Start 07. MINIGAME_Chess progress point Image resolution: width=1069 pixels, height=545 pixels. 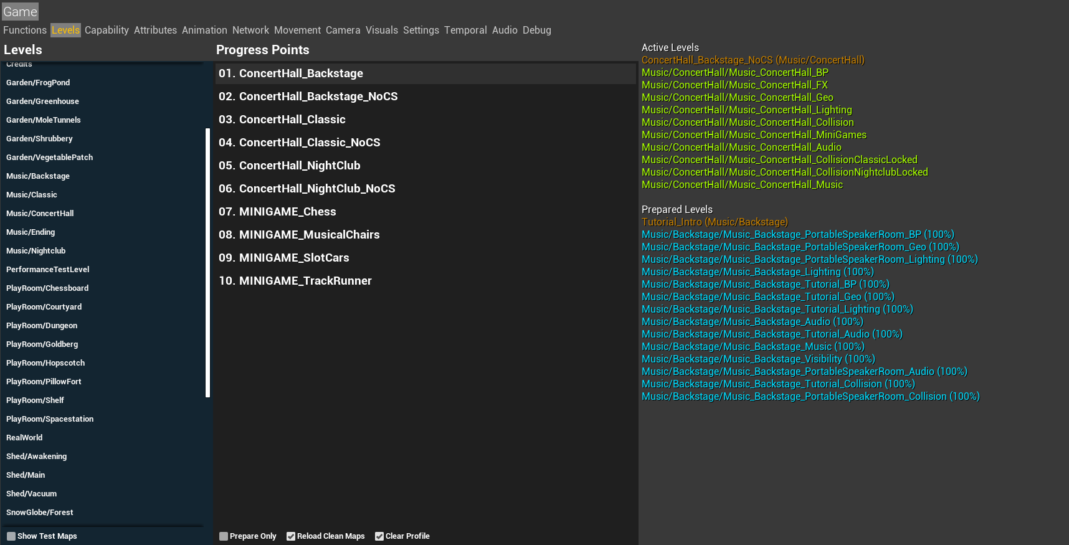click(x=425, y=212)
